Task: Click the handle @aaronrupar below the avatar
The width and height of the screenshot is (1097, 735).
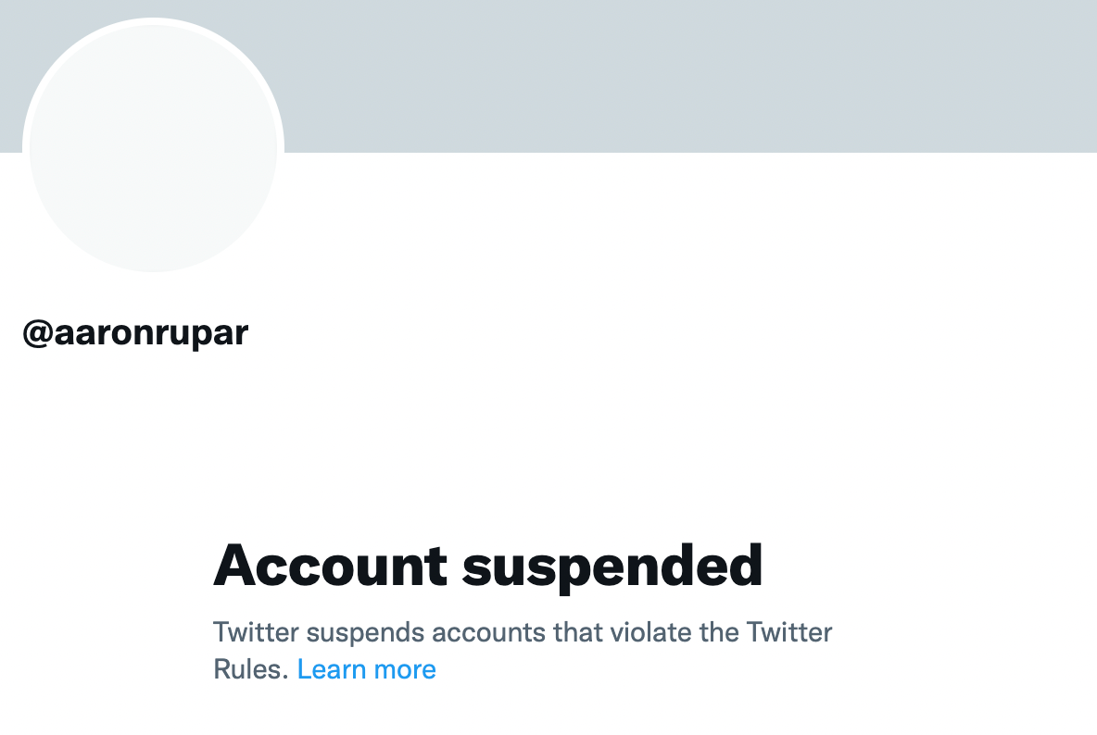Action: (x=134, y=332)
